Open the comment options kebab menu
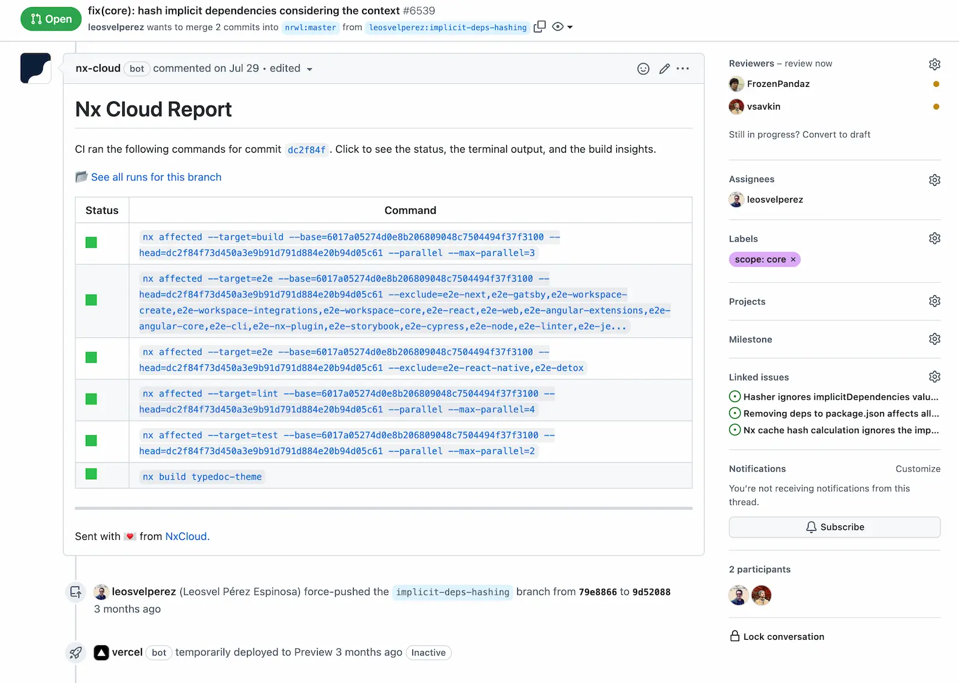 coord(683,68)
